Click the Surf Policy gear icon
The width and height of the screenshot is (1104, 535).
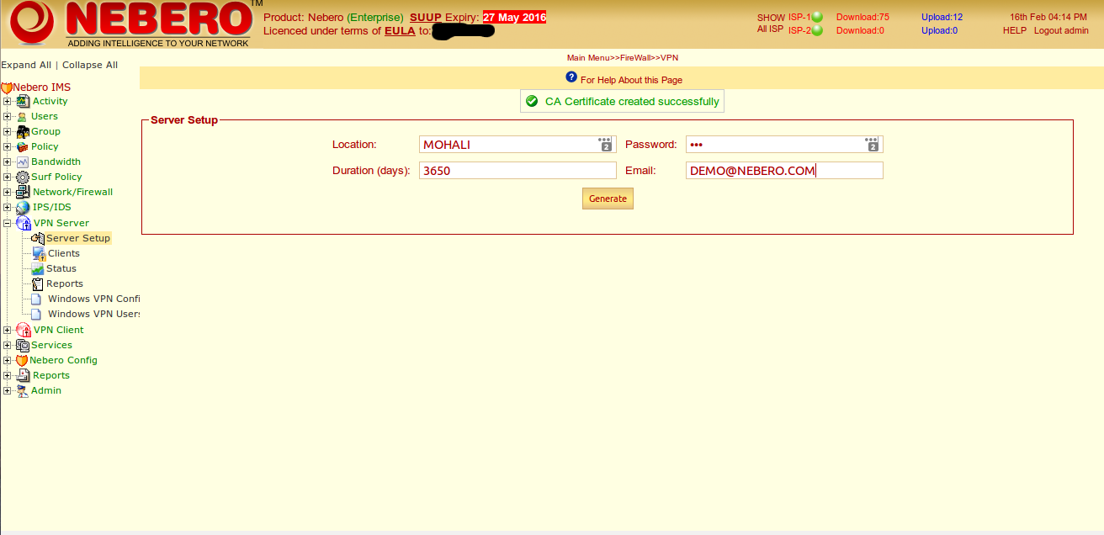pos(23,177)
